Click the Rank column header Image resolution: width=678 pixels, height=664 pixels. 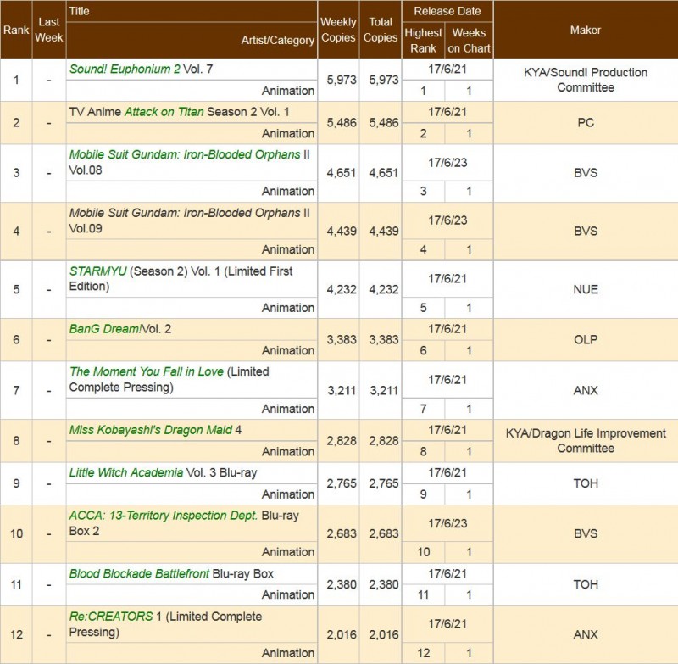(16, 30)
